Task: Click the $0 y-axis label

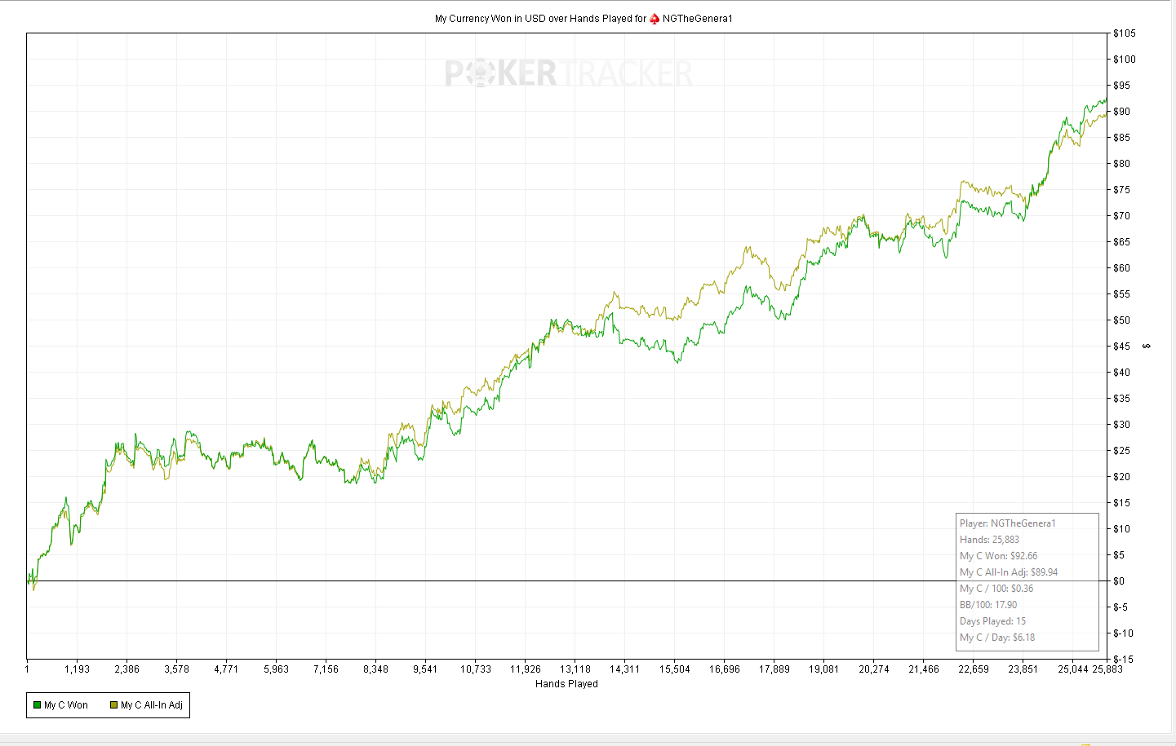Action: pyautogui.click(x=1119, y=581)
